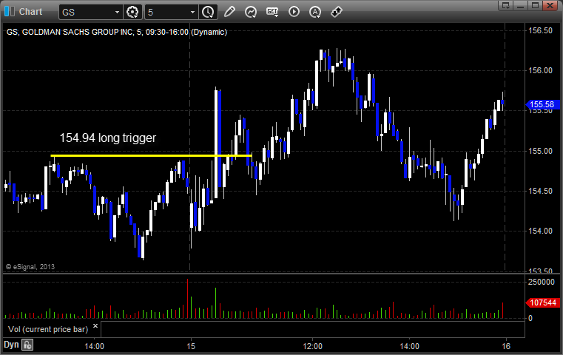Open the alerts A icon menu

pyautogui.click(x=315, y=12)
